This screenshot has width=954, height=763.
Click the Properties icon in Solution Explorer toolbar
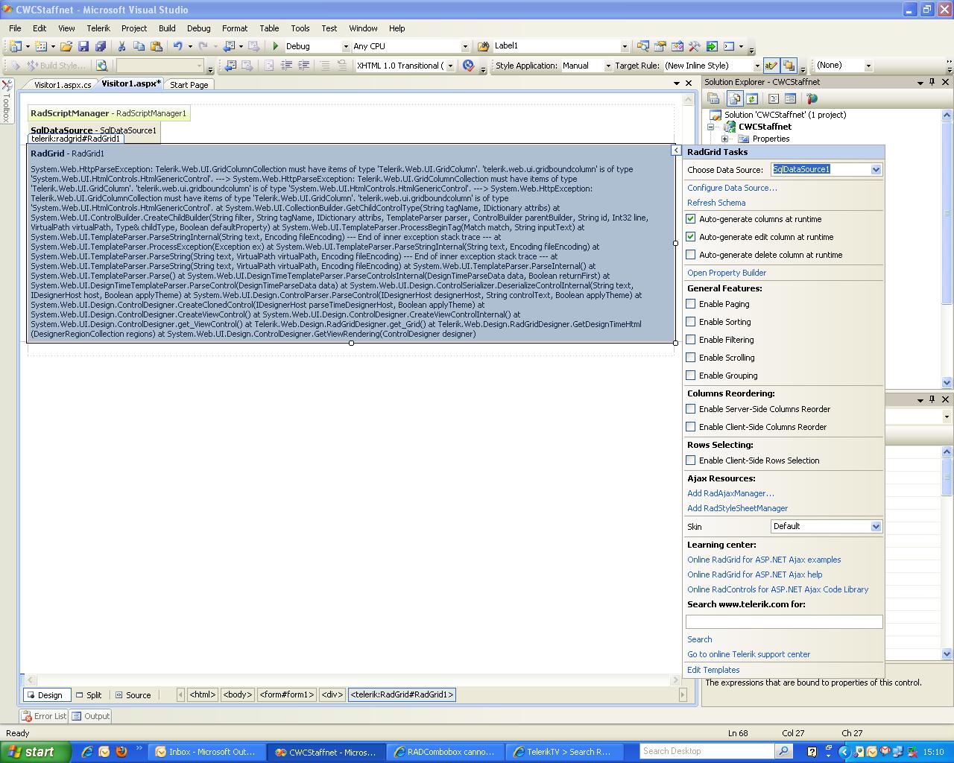tap(713, 98)
